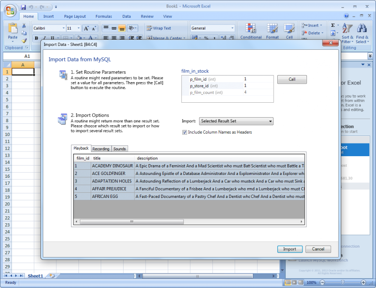
Task: Open Customize Quick Access Toolbar dropdown
Action: coord(56,7)
